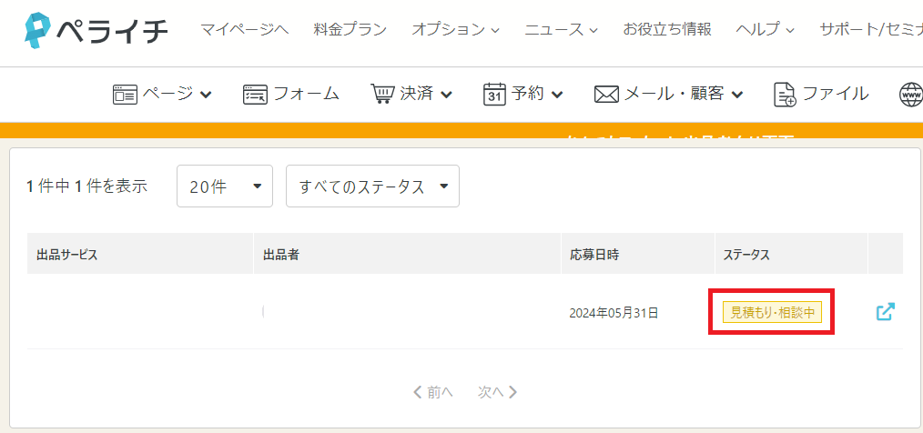
Task: Click the 前へ pagination link
Action: coord(433,392)
